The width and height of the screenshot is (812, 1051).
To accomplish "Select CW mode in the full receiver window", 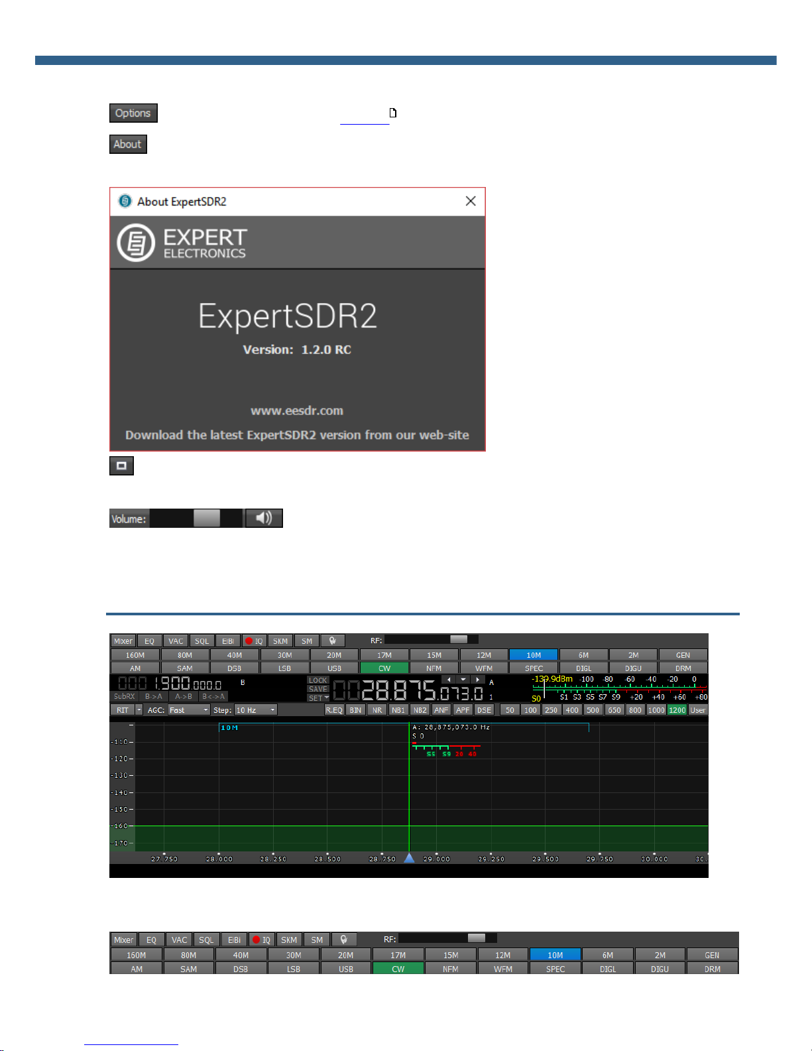I will coord(384,668).
